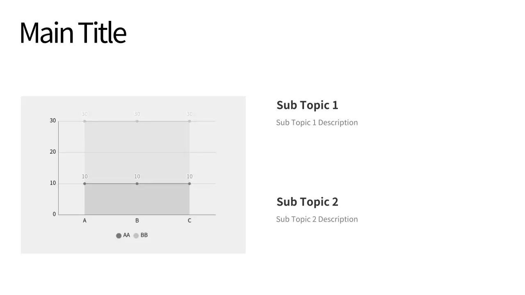Click the dark AA legend circle marker

(x=119, y=236)
